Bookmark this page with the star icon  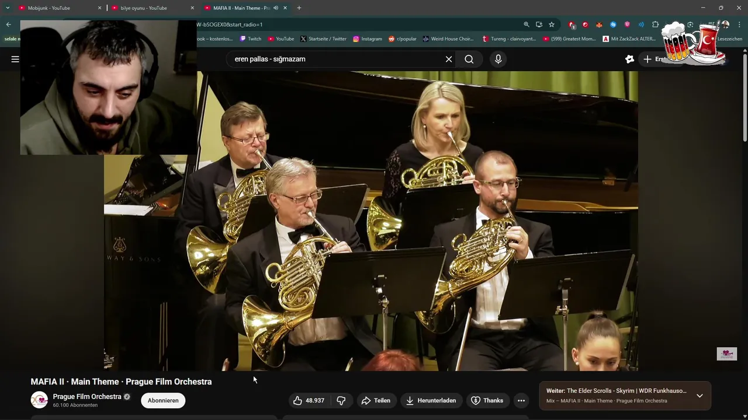tap(551, 24)
